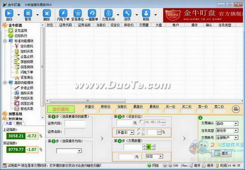Open 股池买卖 advanced module
245x170 pixels.
(27, 109)
